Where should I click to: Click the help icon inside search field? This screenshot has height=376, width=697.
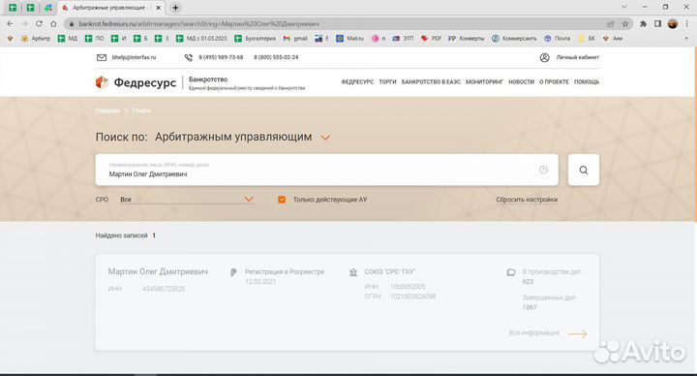pyautogui.click(x=543, y=170)
